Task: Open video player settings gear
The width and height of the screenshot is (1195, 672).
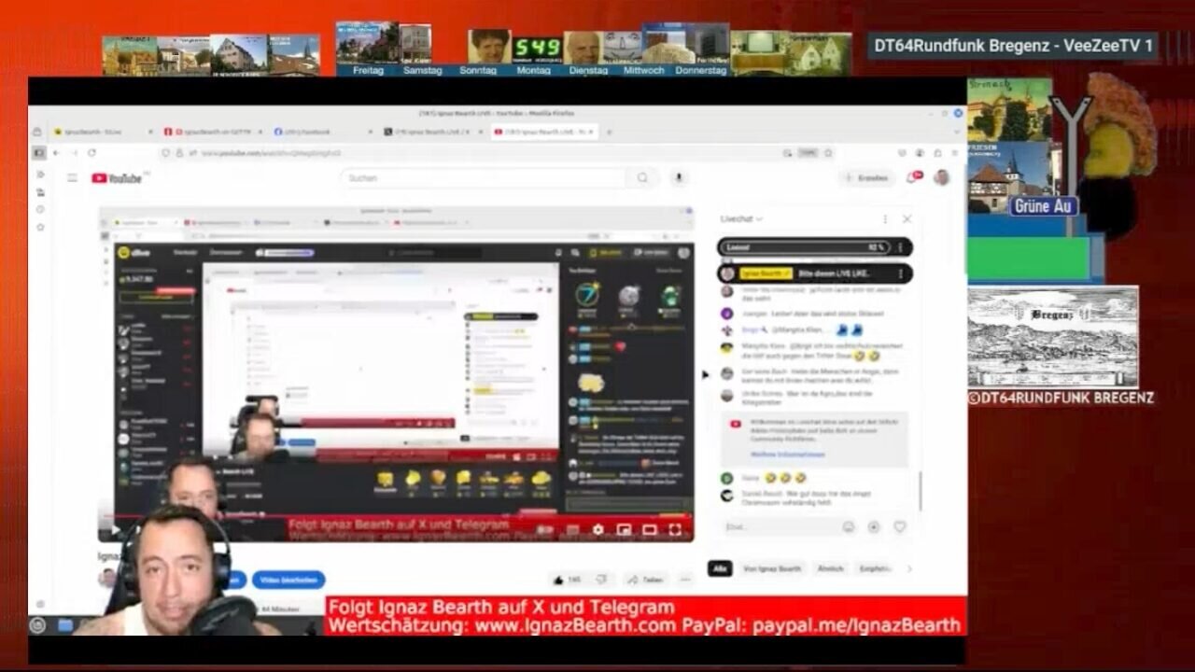Action: coord(598,530)
